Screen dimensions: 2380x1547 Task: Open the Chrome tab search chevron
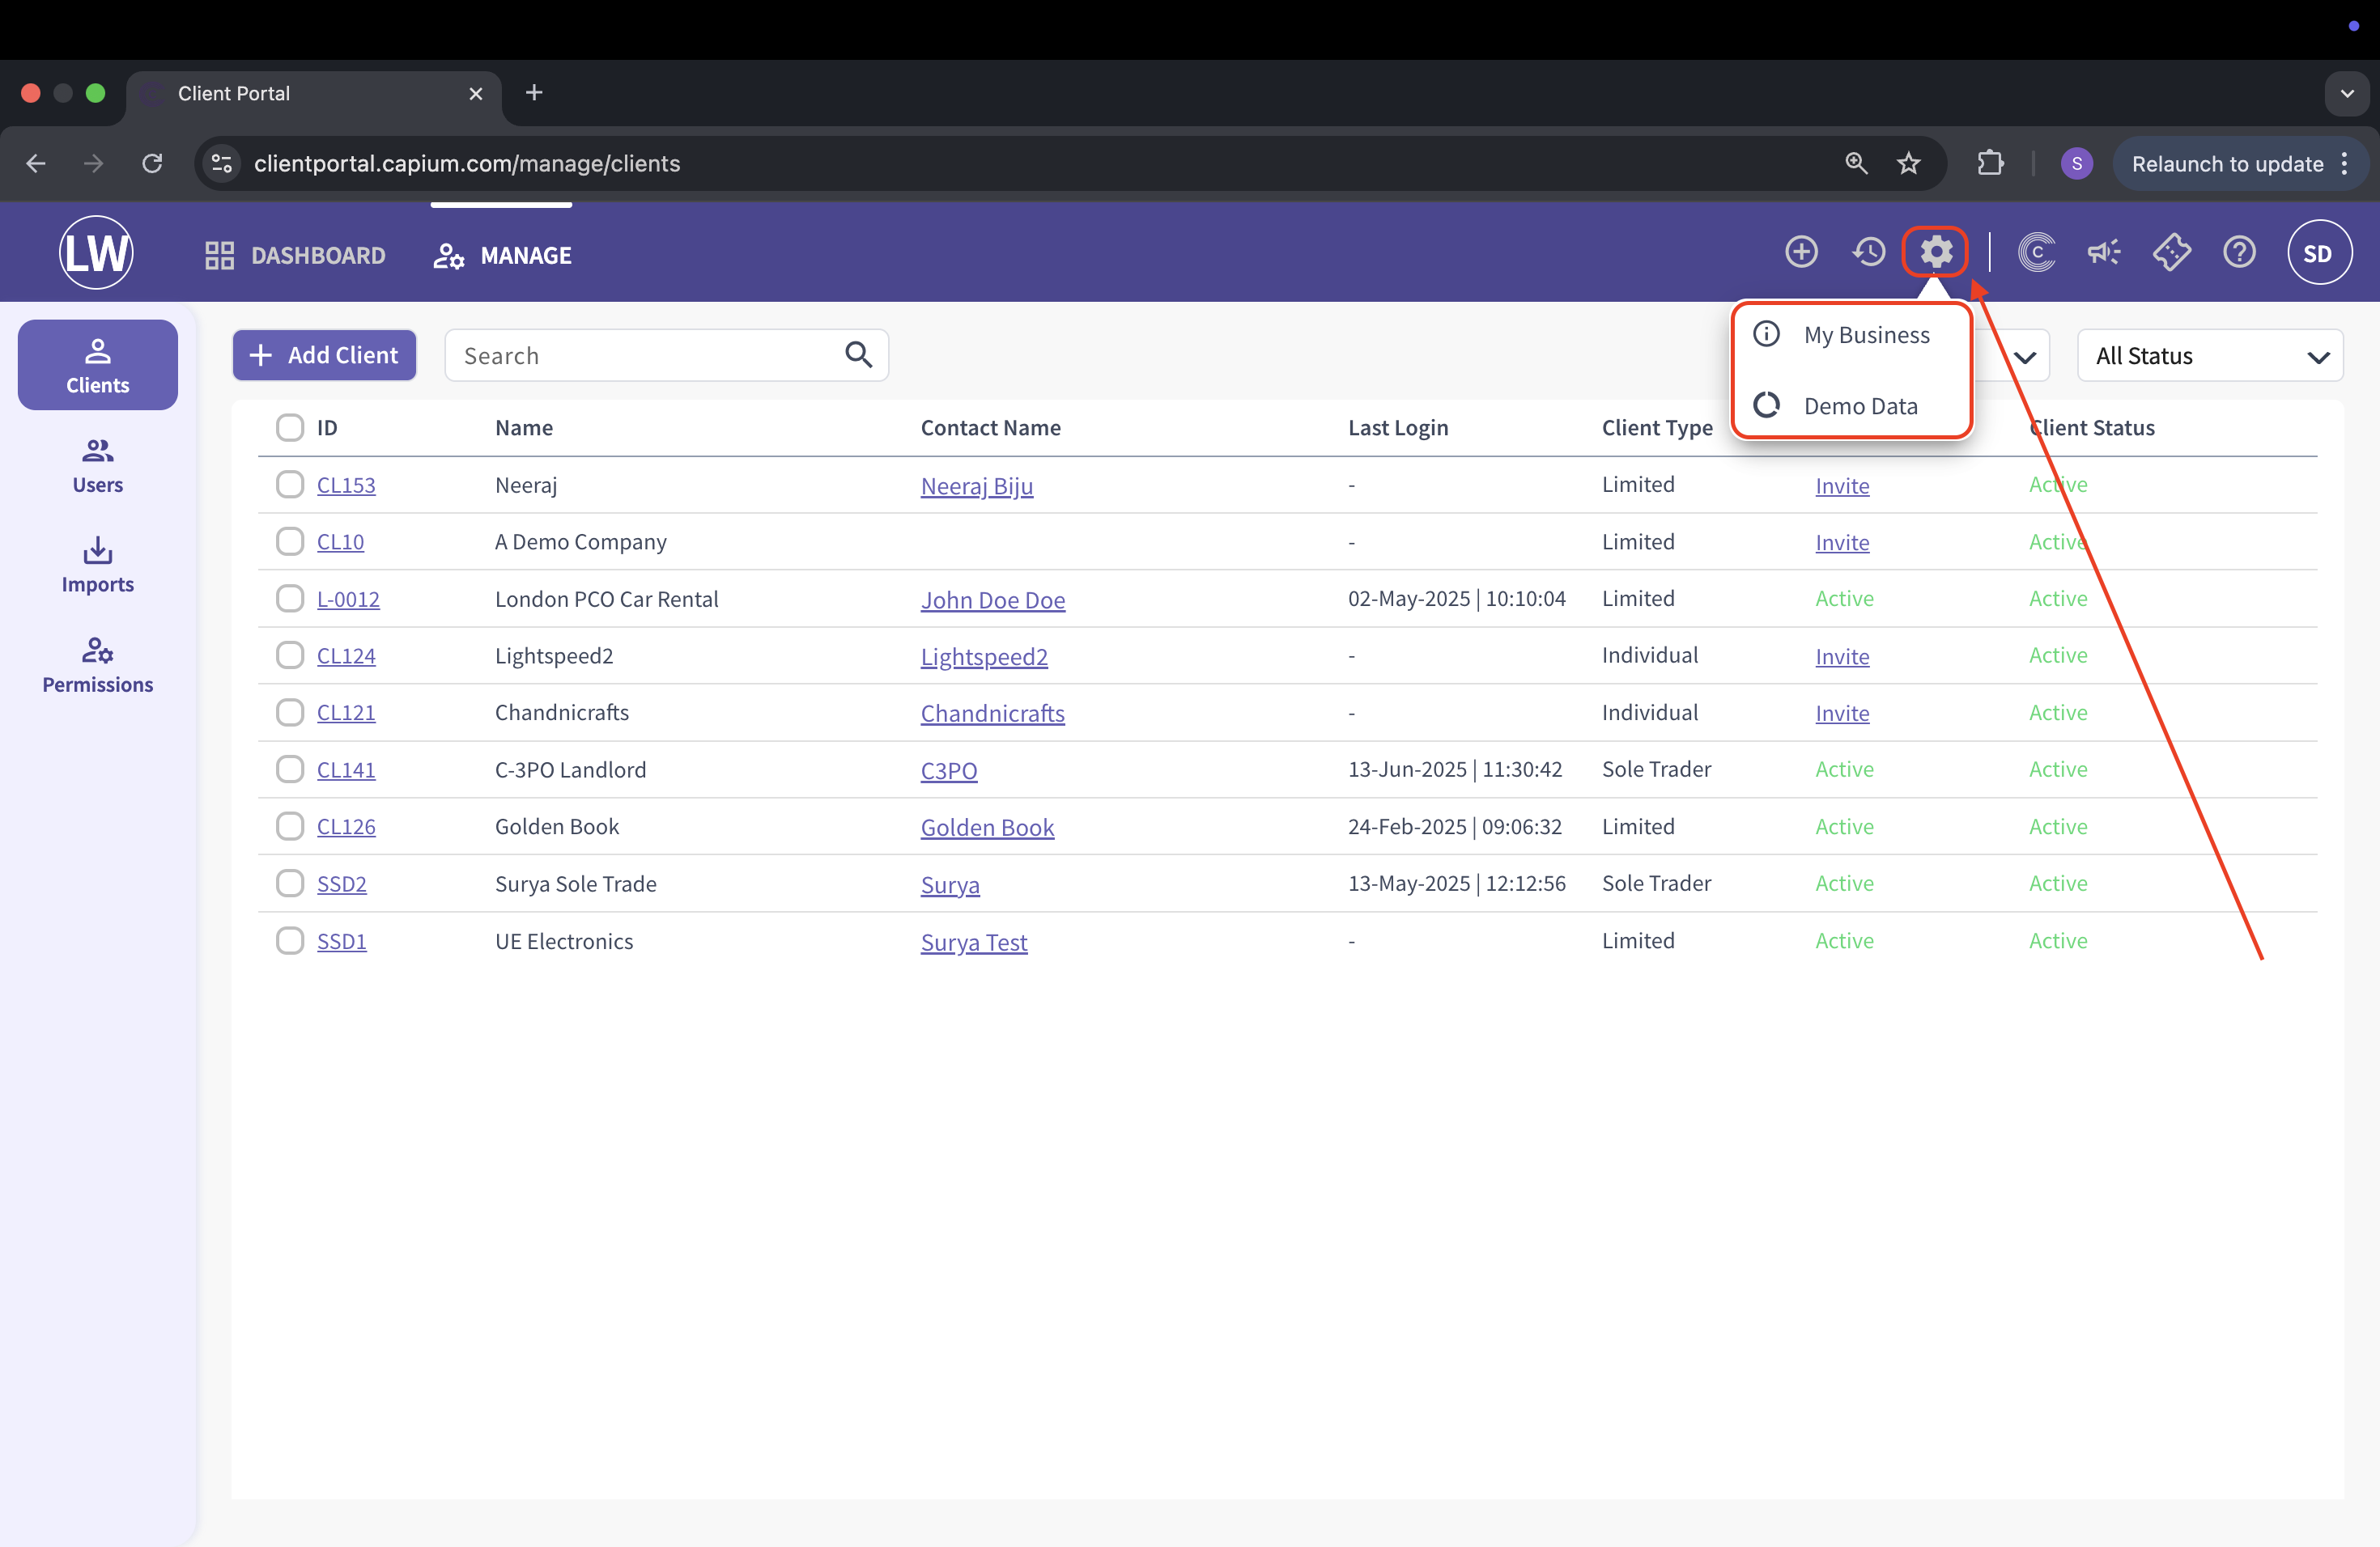click(2346, 93)
